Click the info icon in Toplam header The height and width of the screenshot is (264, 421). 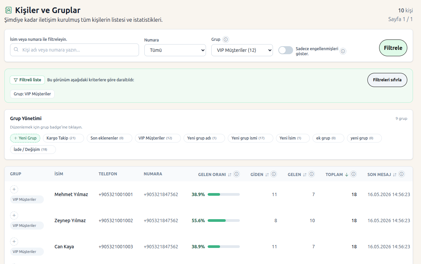point(353,174)
